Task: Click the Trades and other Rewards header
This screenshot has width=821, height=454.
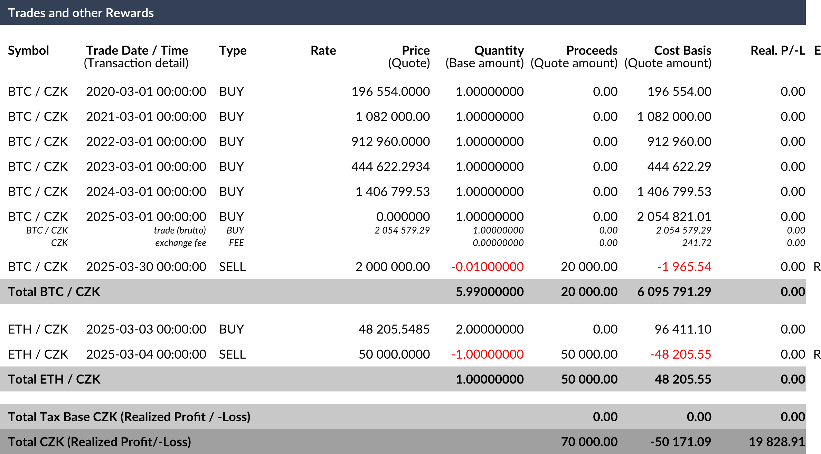Action: pyautogui.click(x=403, y=12)
